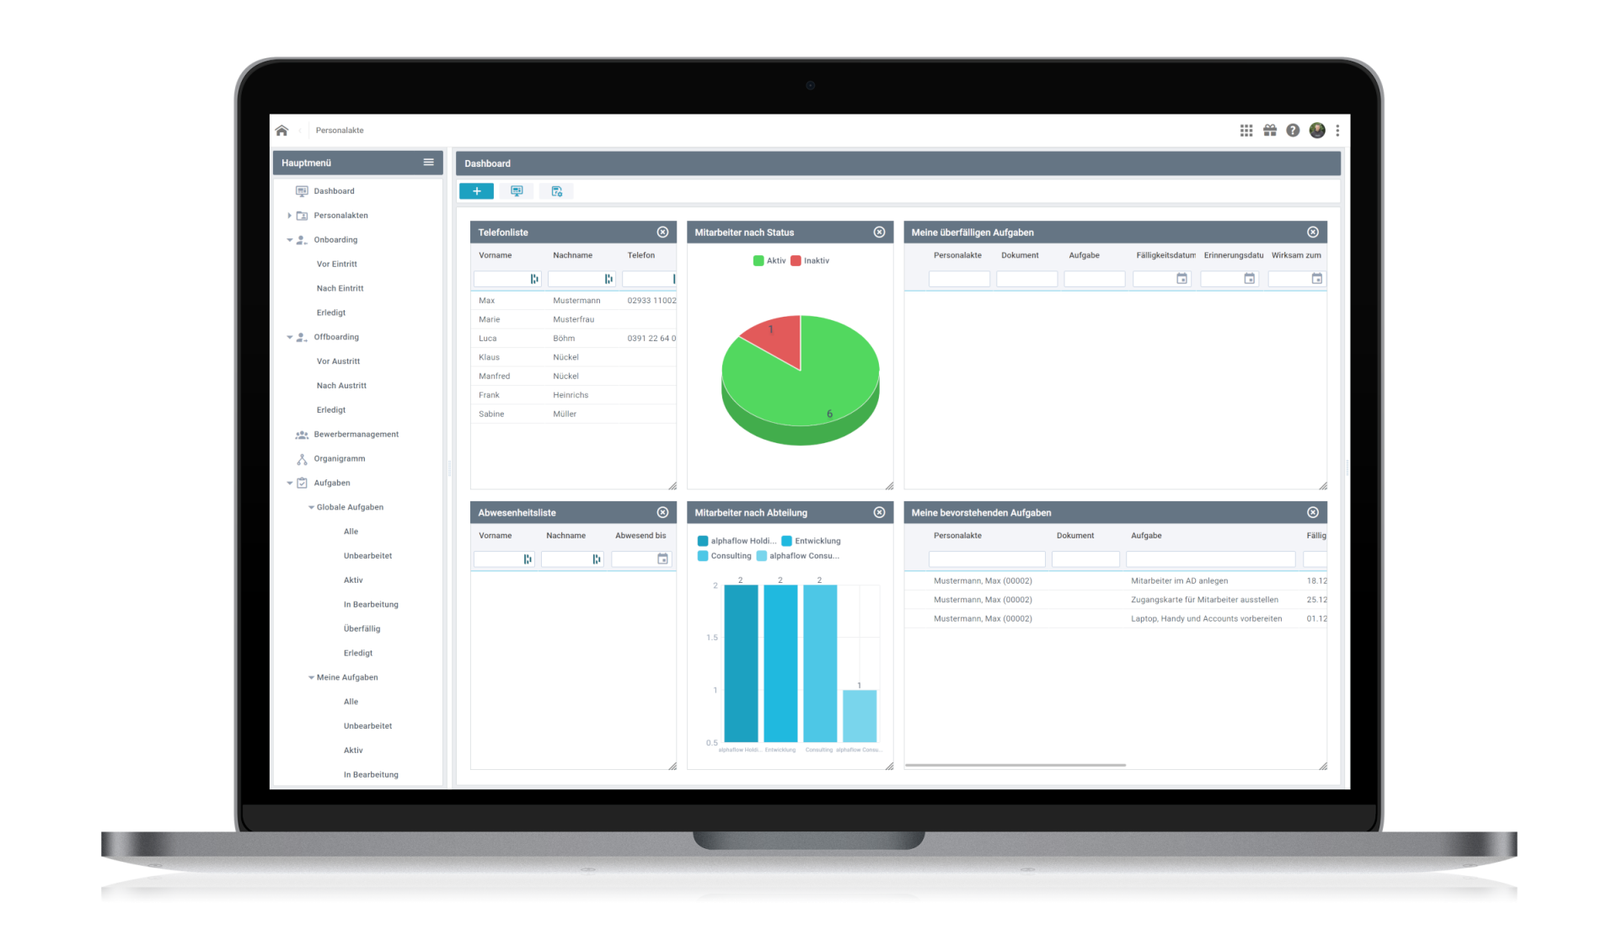Open the Fälligkeitsdatum date picker
Screen dimensions: 1618x930
pos(1182,278)
